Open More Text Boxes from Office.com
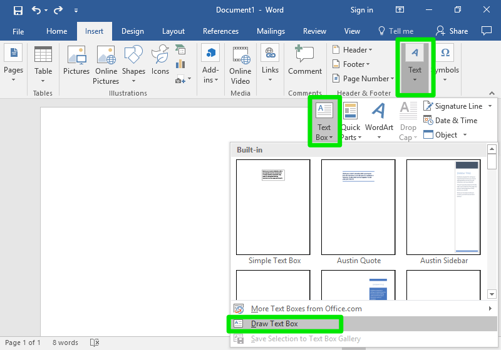 pyautogui.click(x=306, y=309)
